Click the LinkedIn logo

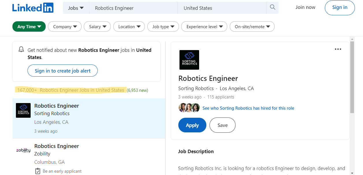(x=33, y=8)
